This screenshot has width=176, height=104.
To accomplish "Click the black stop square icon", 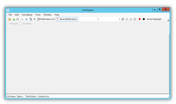I will click(x=144, y=19).
